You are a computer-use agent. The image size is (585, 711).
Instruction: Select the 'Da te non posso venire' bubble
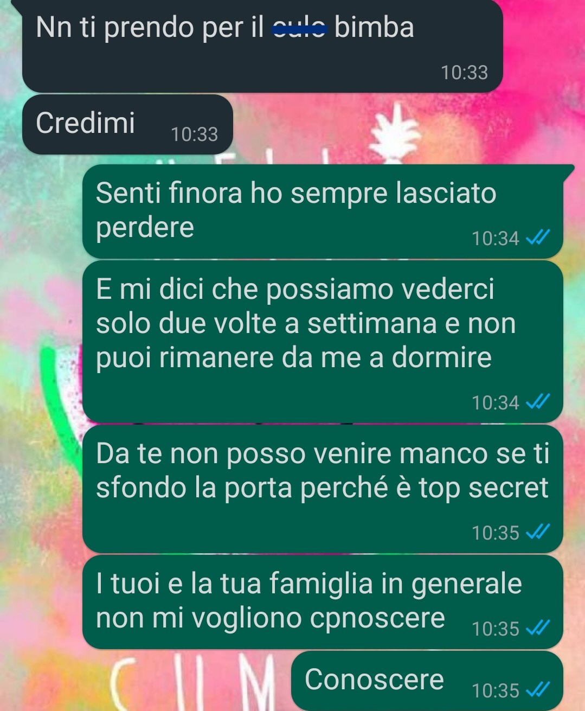[x=323, y=489]
